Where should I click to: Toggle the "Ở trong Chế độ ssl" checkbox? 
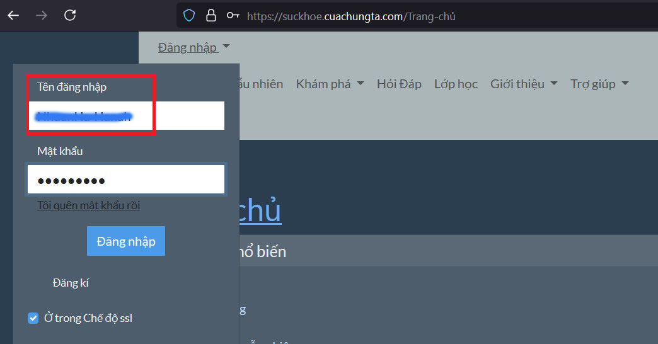pos(33,318)
